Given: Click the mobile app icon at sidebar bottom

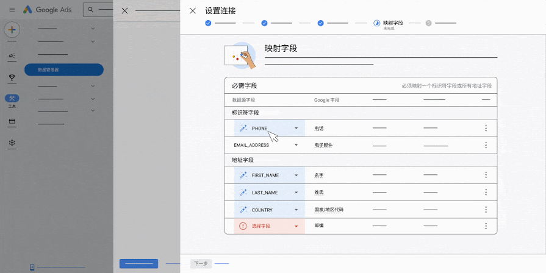Looking at the screenshot, I should [32, 267].
